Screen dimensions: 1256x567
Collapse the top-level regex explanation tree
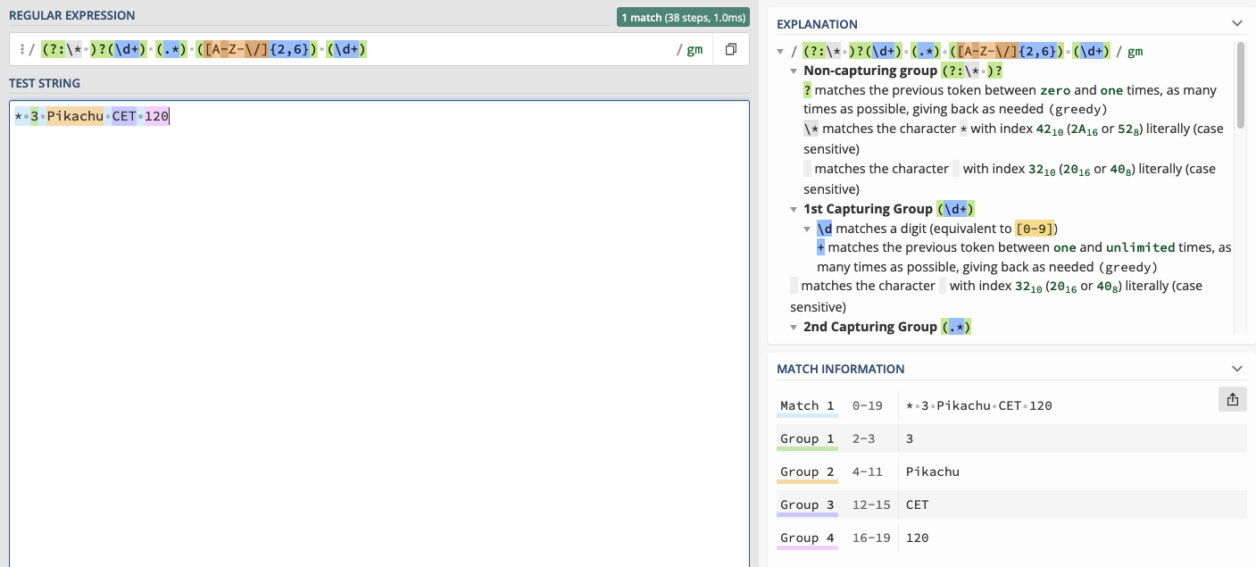click(780, 52)
